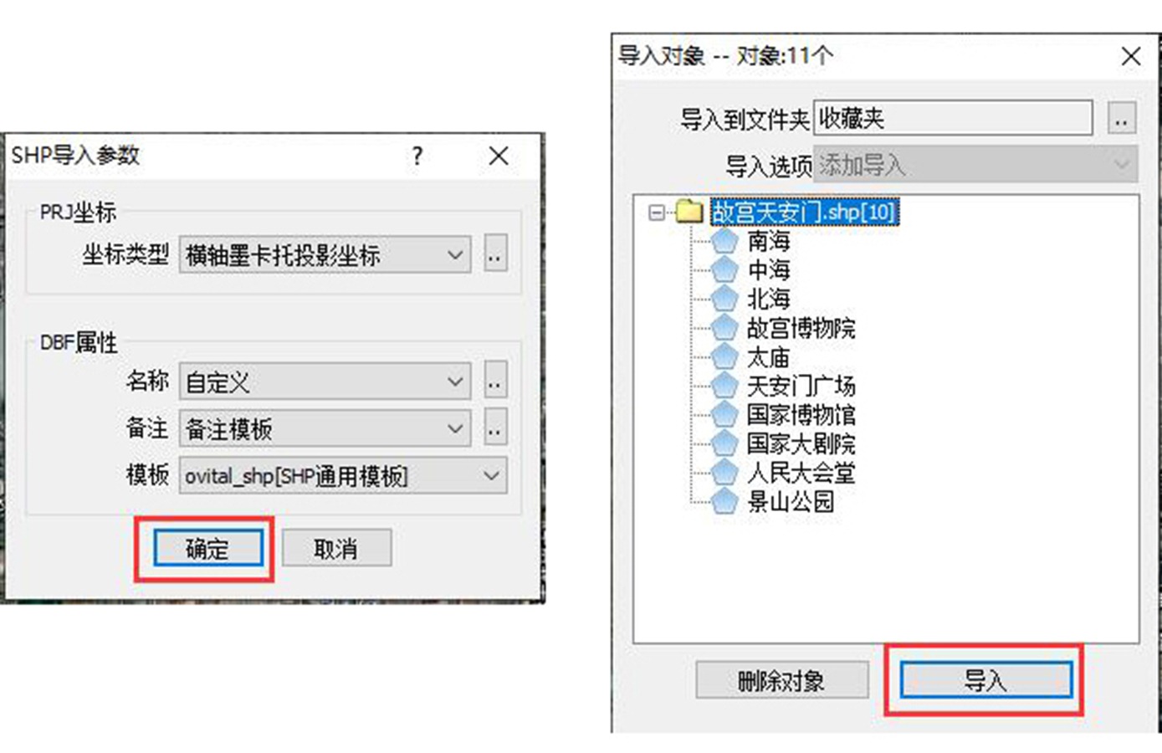
Task: Click the 确定 button in SHP dialog
Action: click(207, 549)
